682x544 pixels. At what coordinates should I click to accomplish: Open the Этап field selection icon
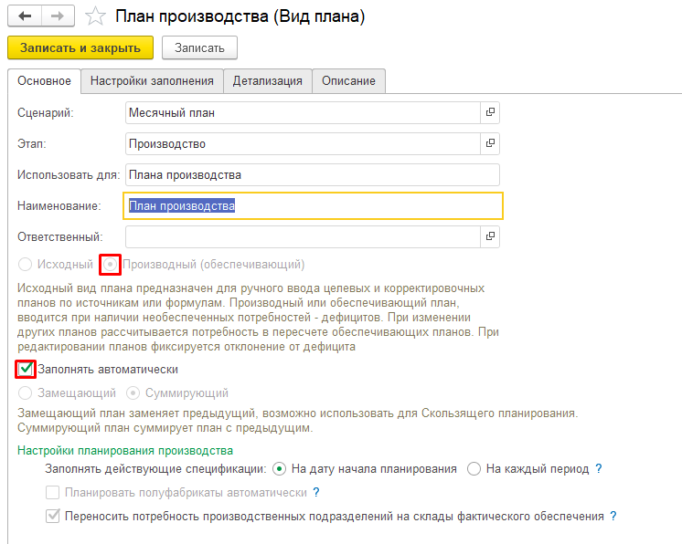490,143
